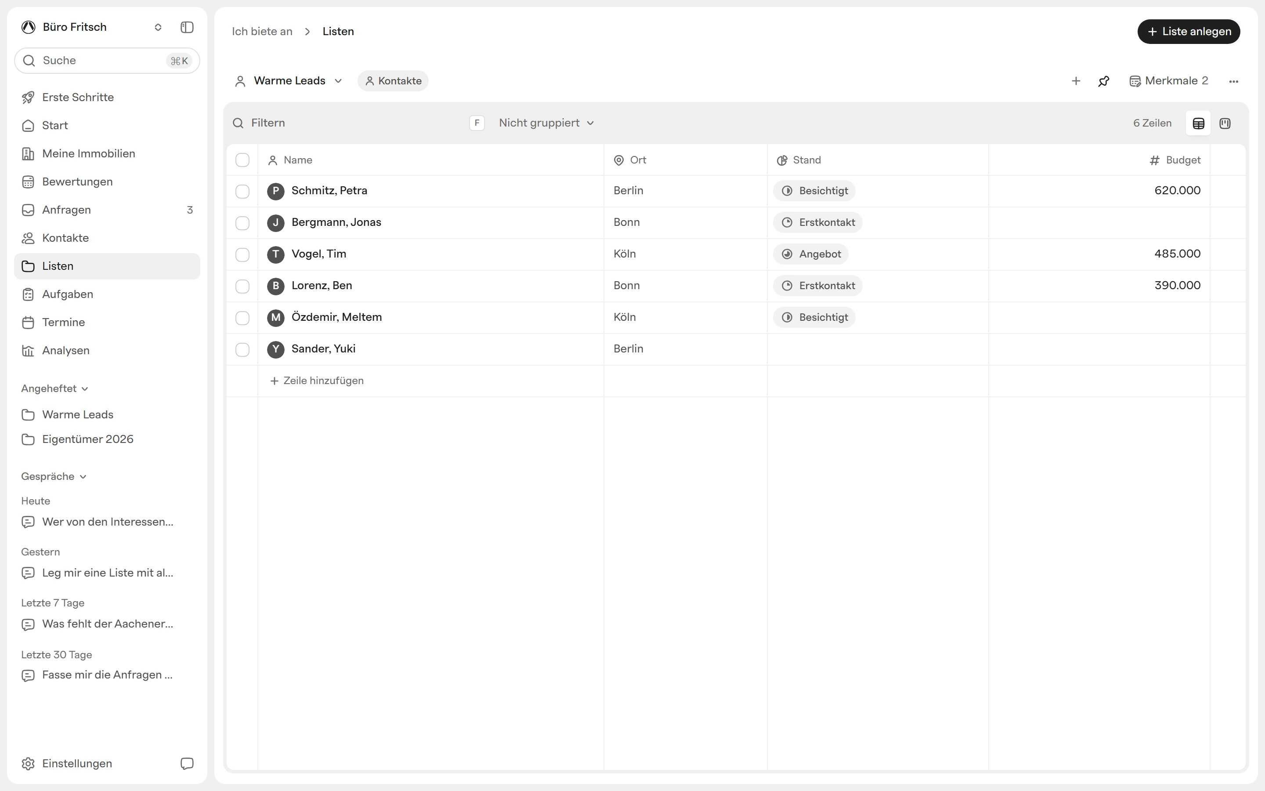
Task: Go to Meine Immobilien
Action: (x=107, y=153)
